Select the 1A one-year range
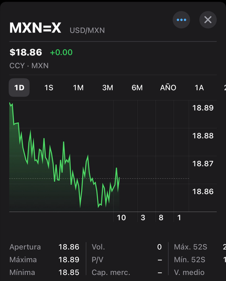This screenshot has height=281, width=226. 199,88
